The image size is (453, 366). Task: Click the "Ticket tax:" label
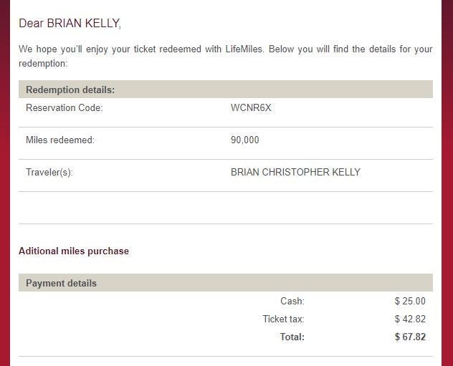point(283,319)
